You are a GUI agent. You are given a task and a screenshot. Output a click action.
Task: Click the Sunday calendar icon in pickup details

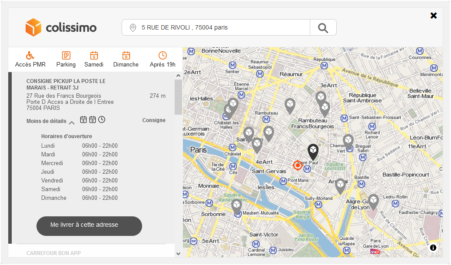[92, 119]
